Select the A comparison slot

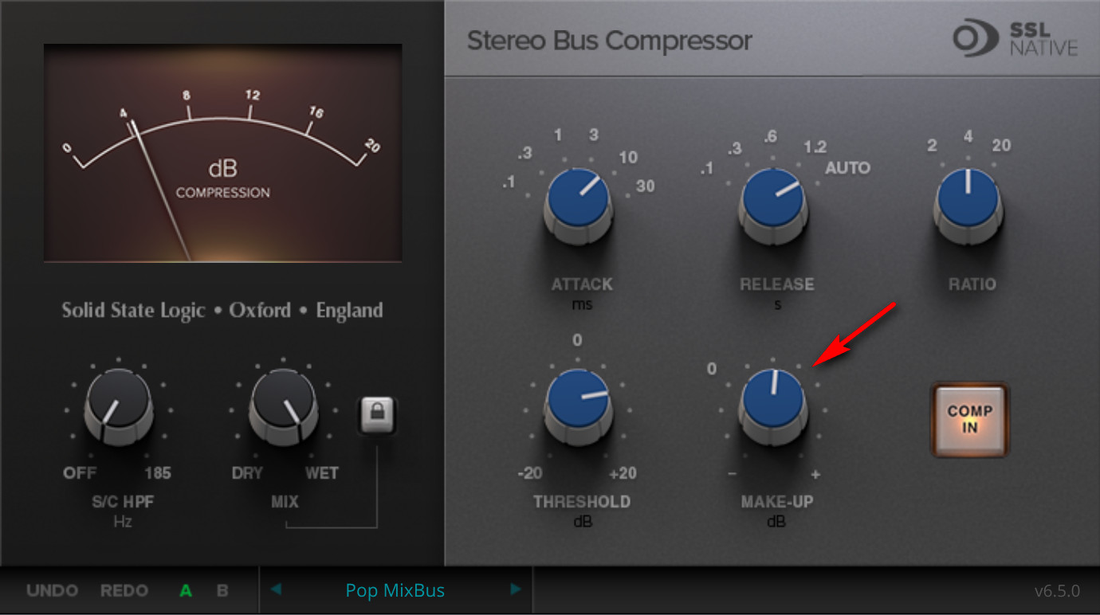tap(186, 591)
